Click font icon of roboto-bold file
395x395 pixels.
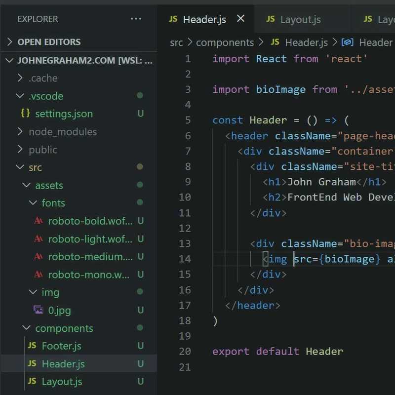(39, 221)
